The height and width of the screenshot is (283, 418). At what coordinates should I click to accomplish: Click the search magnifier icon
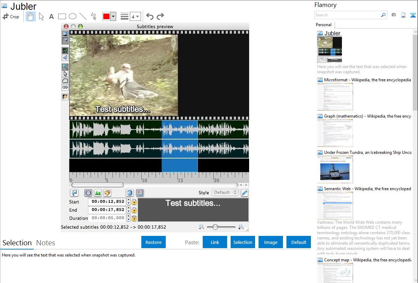pyautogui.click(x=383, y=15)
